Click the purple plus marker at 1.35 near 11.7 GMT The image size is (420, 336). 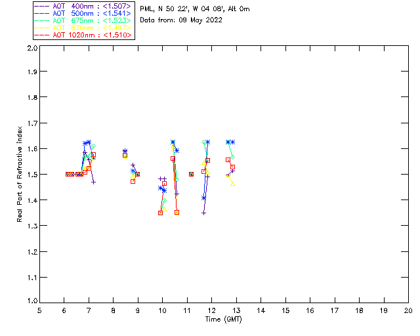click(x=203, y=213)
